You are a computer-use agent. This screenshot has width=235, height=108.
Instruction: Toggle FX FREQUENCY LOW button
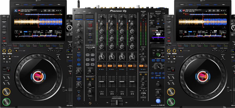click(153, 60)
